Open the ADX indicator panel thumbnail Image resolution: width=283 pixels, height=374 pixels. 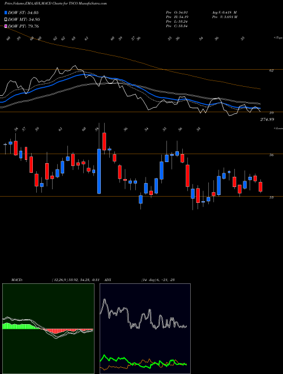[x=145, y=329]
